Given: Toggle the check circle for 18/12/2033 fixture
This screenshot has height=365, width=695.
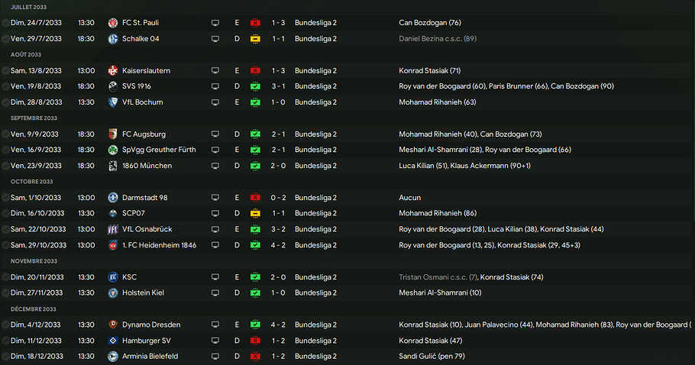Looking at the screenshot, I should point(5,356).
